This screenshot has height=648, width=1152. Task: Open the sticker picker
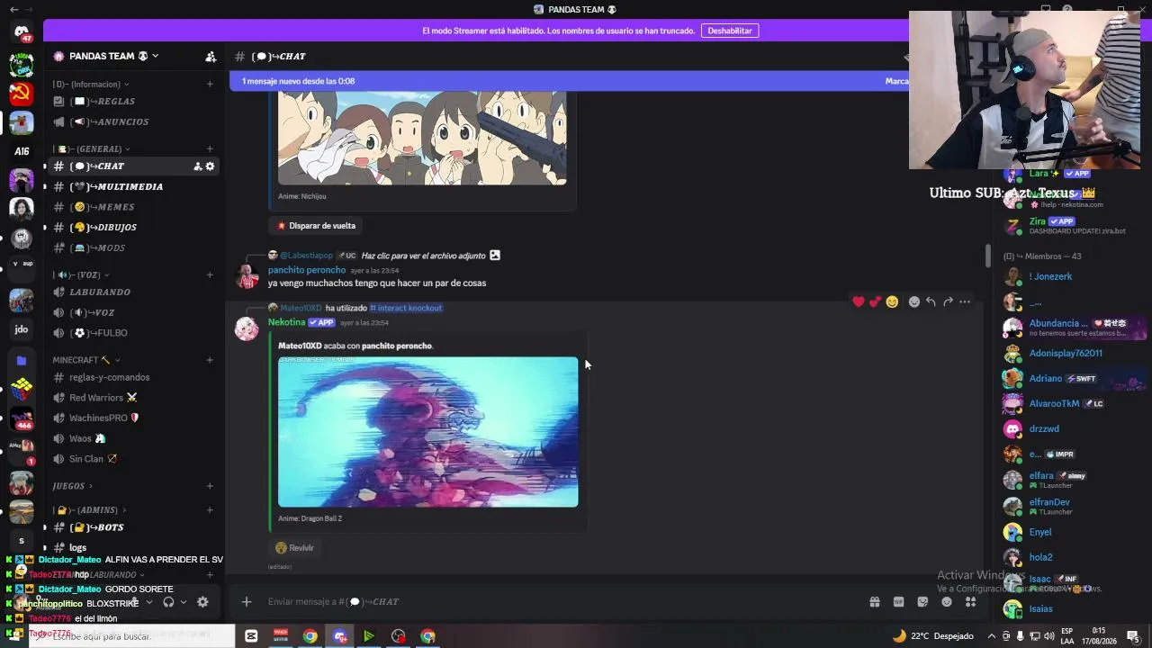pos(922,602)
